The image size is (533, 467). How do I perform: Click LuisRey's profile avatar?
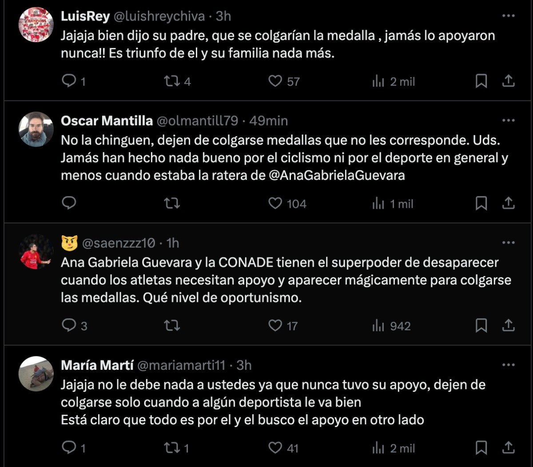tap(36, 25)
